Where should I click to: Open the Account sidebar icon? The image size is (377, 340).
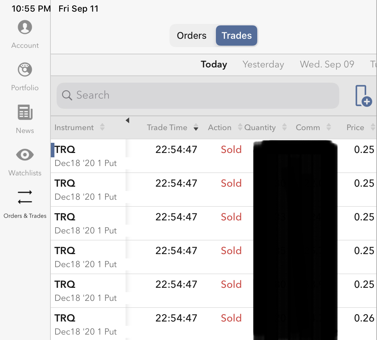point(25,28)
